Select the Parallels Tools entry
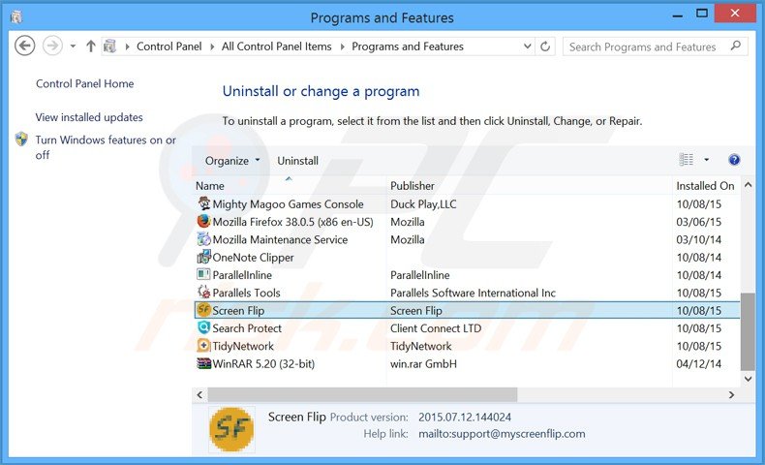Viewport: 765px width, 465px height. click(246, 294)
